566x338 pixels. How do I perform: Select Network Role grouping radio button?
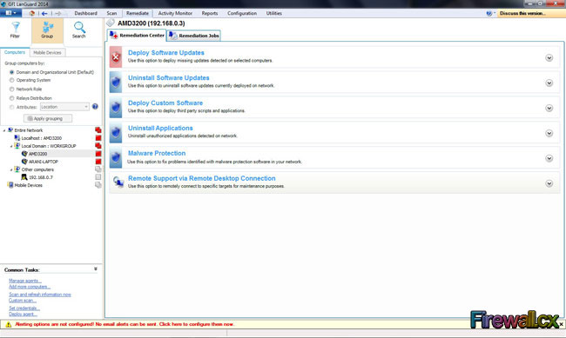pos(12,89)
